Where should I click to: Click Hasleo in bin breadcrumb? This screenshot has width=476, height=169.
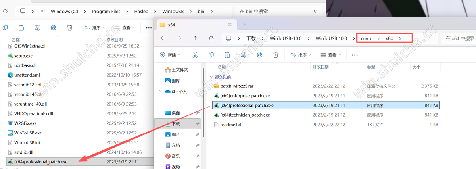coord(142,12)
